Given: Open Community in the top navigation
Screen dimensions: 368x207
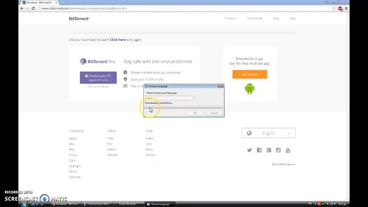Looking at the screenshot, I should click(x=255, y=18).
